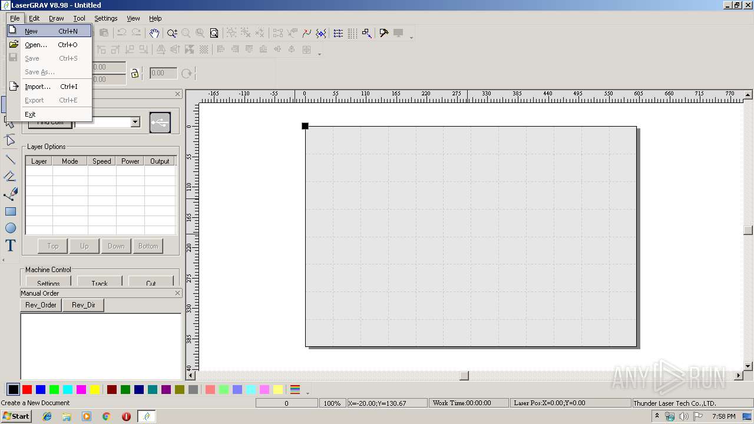The height and width of the screenshot is (424, 754).
Task: Close the left control panel
Action: (x=178, y=94)
